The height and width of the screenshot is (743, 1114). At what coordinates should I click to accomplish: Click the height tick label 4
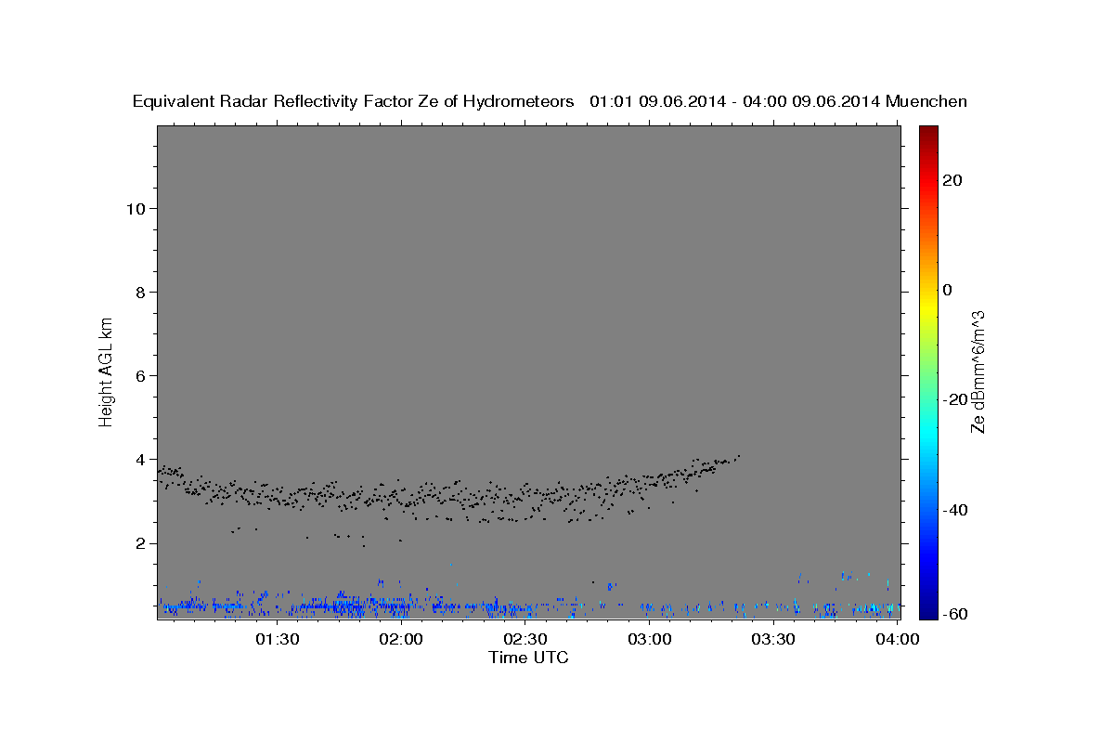(x=140, y=460)
